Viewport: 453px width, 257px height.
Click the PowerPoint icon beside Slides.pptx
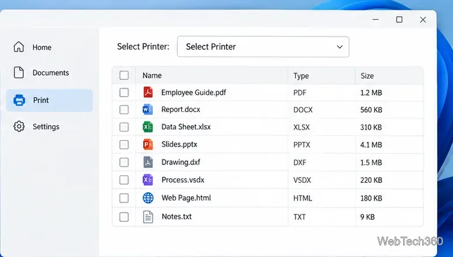click(x=148, y=144)
